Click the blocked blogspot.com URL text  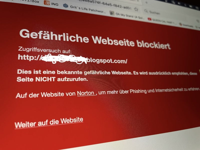tap(72, 59)
